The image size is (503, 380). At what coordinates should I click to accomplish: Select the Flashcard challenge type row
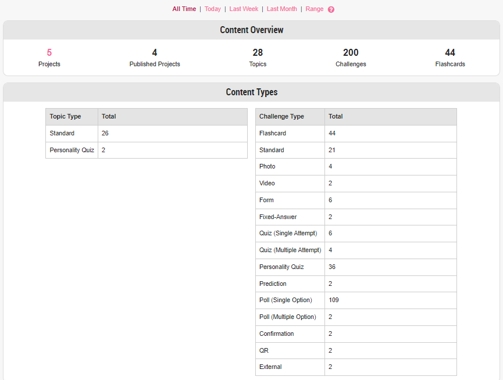coord(356,133)
